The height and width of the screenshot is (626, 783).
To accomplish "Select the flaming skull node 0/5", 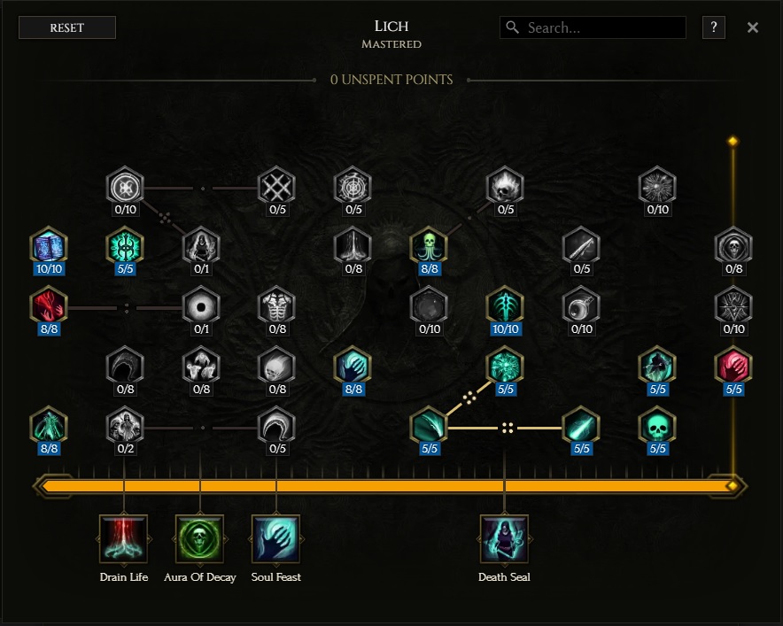I will click(505, 187).
